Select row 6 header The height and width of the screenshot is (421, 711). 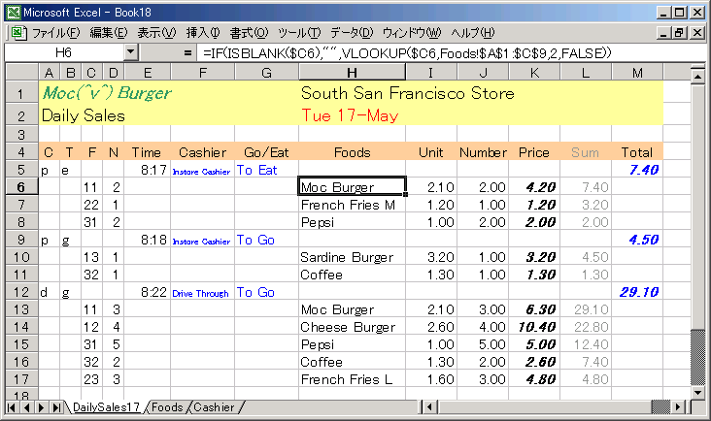point(21,187)
